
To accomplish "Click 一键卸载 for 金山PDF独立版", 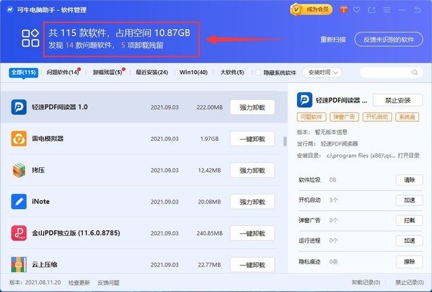I will [252, 233].
